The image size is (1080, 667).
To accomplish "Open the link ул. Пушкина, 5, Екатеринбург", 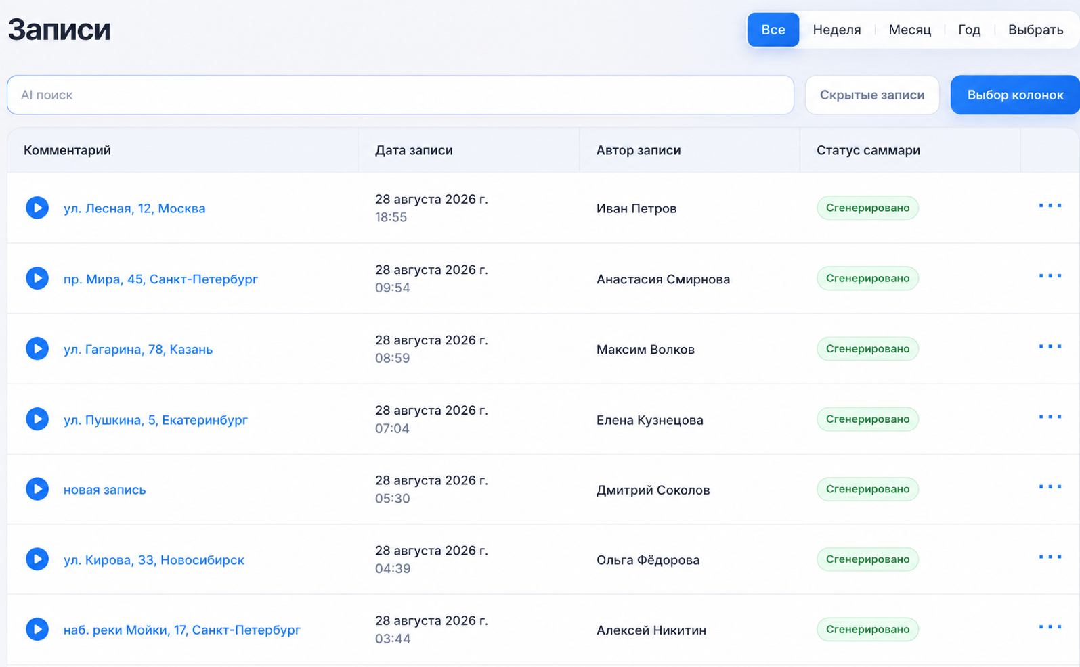I will pyautogui.click(x=156, y=419).
